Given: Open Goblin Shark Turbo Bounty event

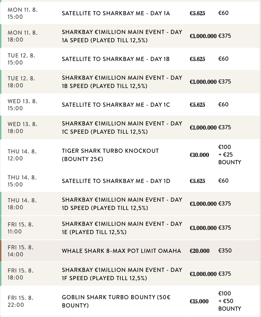Looking at the screenshot, I should click(116, 301).
